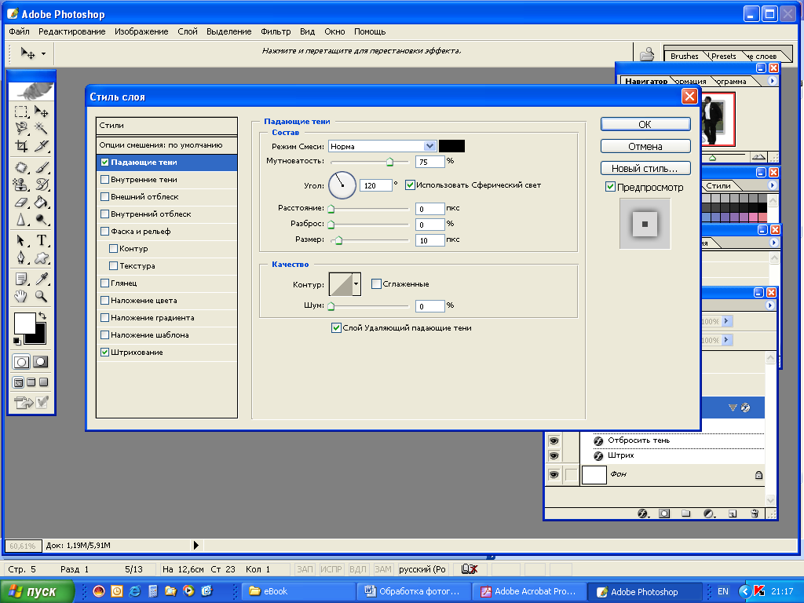Open Стили panel flyout menu arrow
The image size is (804, 603).
coord(773,185)
